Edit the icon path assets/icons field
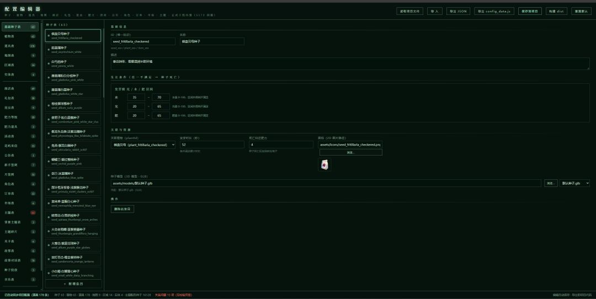The image size is (596, 299). [x=350, y=145]
